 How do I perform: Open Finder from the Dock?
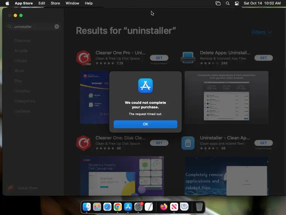87,207
